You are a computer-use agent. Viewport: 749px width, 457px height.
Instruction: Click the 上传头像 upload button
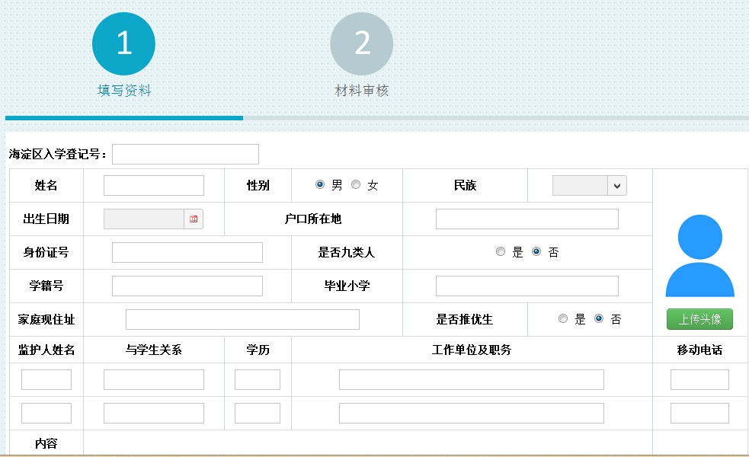(699, 319)
